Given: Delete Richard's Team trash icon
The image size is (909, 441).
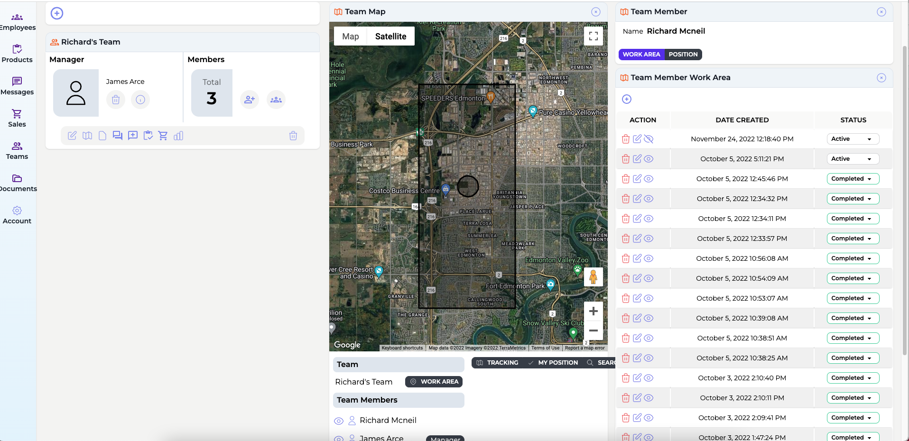Looking at the screenshot, I should coord(293,136).
